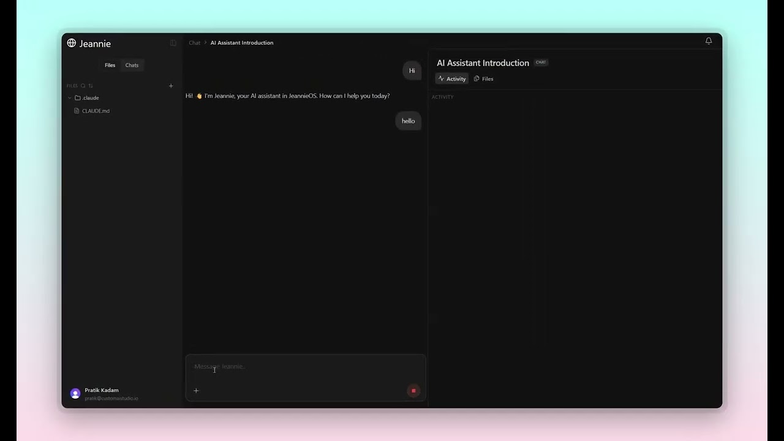Click the 'Hi' message bubble
784x441 pixels.
pos(412,70)
